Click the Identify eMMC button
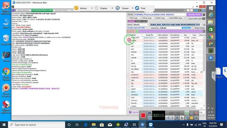 [194, 15]
